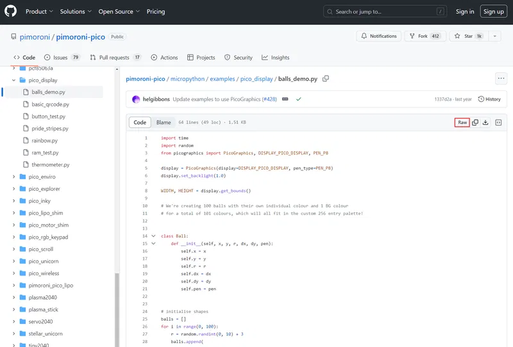Download the raw file
This screenshot has height=347, width=513.
[x=485, y=122]
